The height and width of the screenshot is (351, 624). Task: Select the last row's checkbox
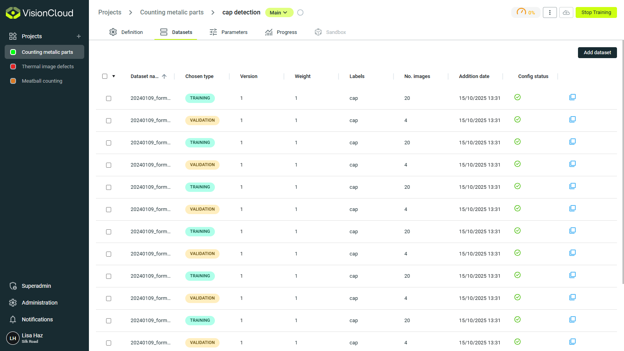click(x=108, y=343)
